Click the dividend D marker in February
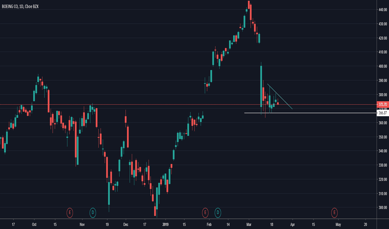Viewport: 389px width, 229px height. click(218, 212)
